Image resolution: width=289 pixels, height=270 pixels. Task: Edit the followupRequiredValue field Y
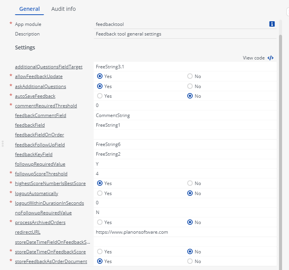click(185, 164)
